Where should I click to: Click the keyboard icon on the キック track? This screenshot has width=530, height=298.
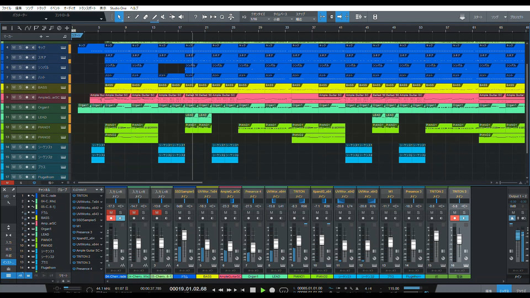[63, 47]
